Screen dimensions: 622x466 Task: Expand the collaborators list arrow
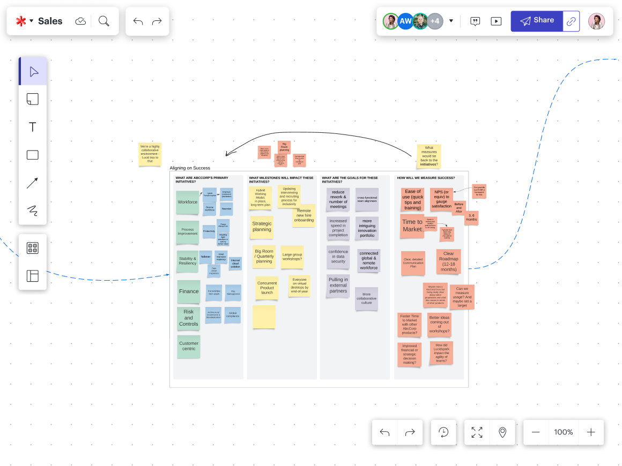451,21
